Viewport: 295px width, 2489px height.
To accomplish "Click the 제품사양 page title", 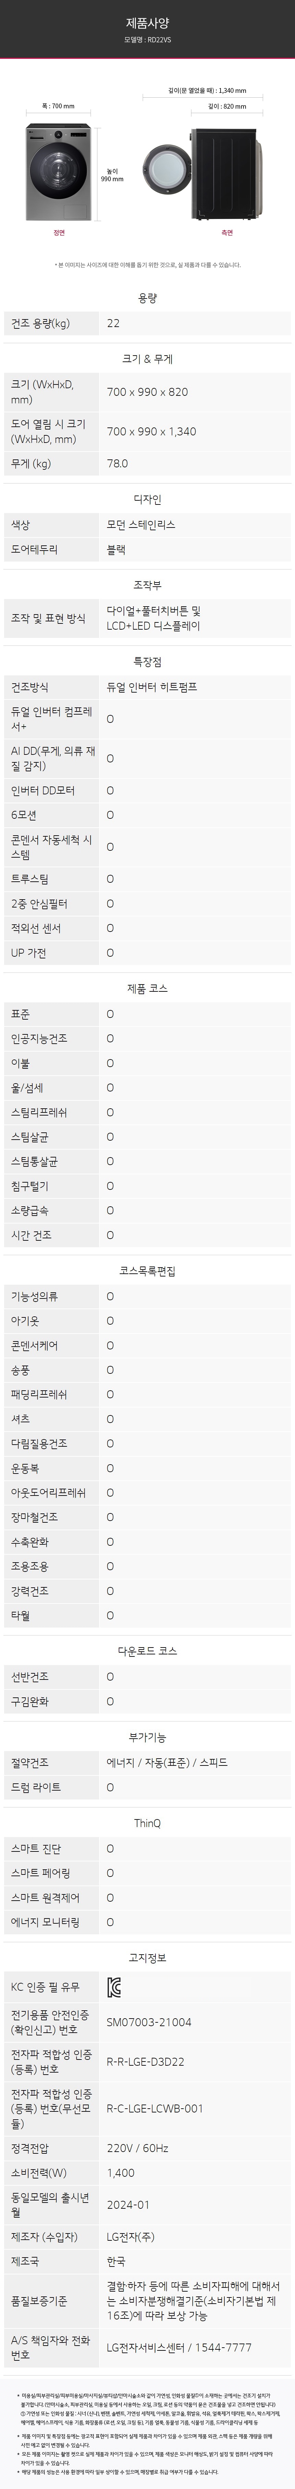I will 147,22.
